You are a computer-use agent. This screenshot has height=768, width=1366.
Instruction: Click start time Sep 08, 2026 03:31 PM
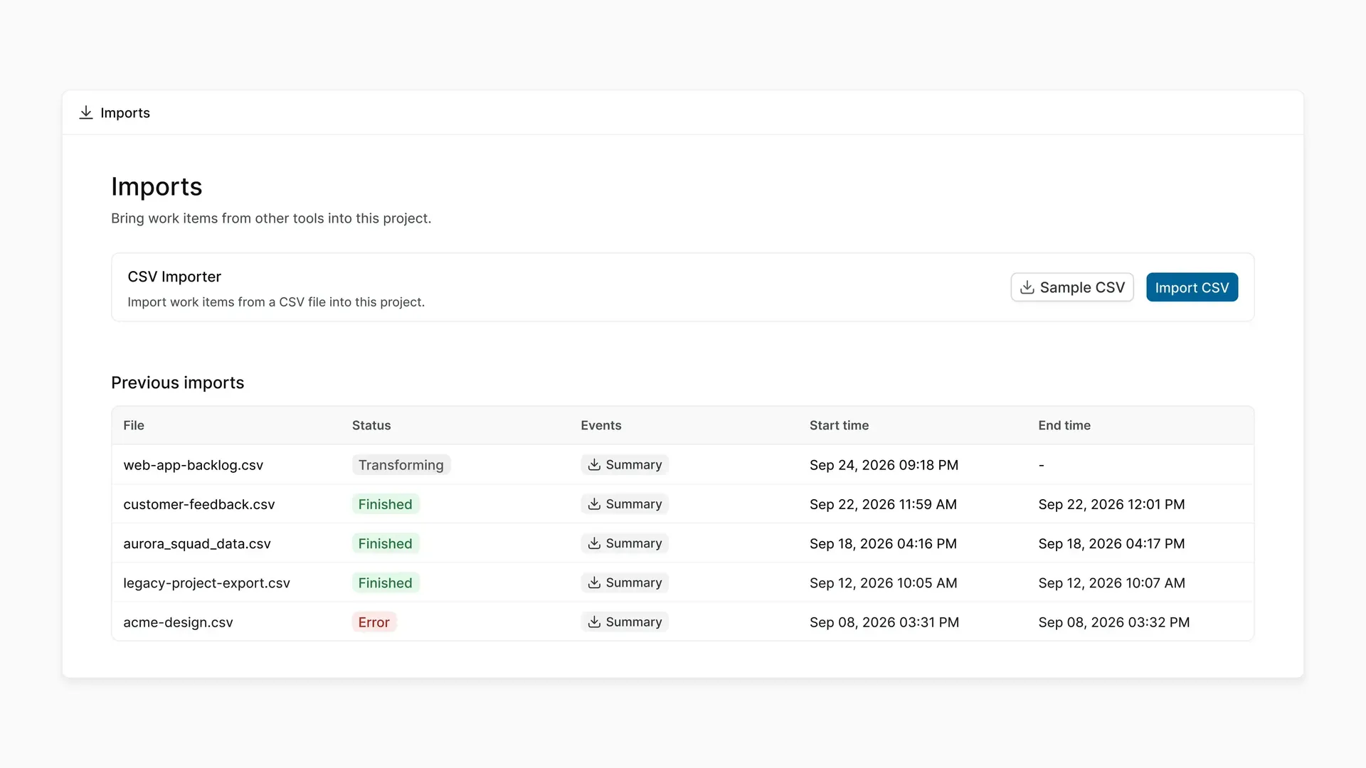click(x=884, y=622)
